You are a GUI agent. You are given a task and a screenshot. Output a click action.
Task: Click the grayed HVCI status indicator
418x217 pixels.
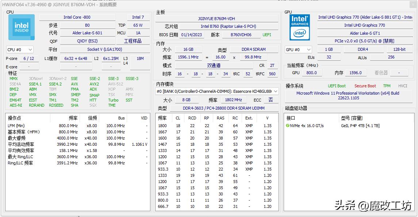403,85
